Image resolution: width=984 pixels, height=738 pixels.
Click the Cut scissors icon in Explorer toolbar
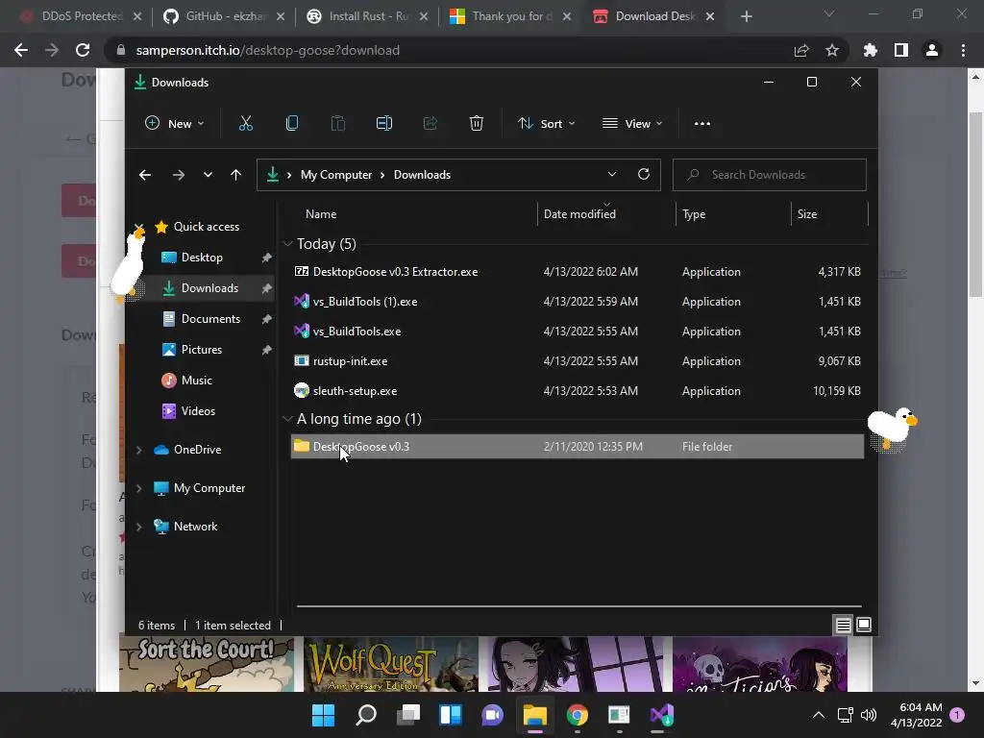(245, 124)
